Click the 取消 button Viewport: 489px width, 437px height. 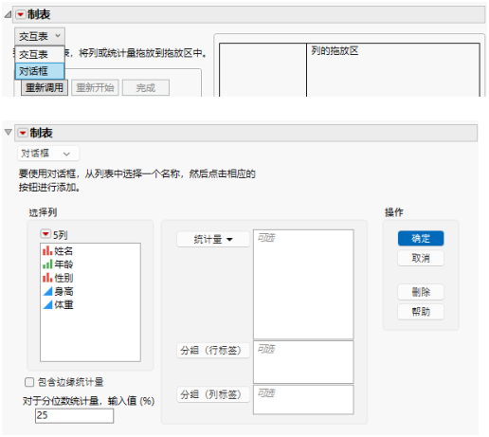coord(421,258)
